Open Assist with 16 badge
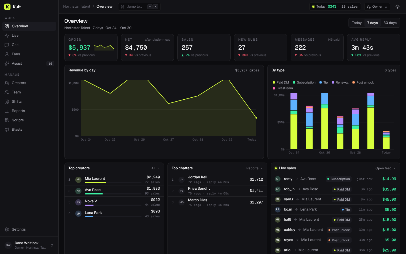 29,63
